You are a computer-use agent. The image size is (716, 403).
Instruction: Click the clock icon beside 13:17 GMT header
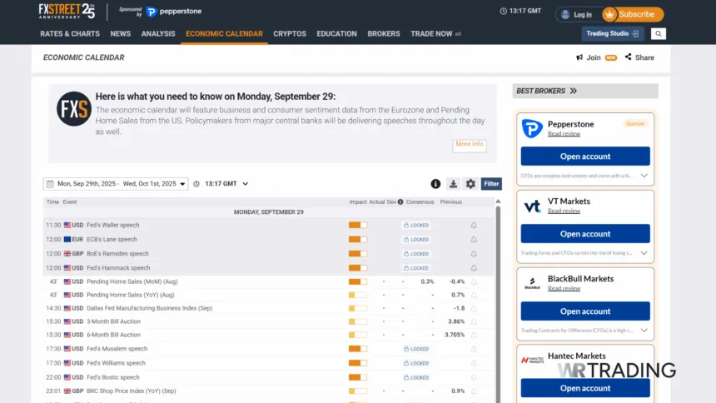tap(503, 11)
